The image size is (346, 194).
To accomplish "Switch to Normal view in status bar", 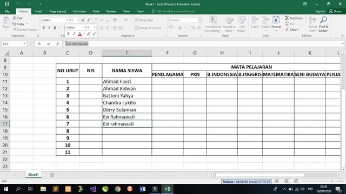I will pyautogui.click(x=277, y=181).
